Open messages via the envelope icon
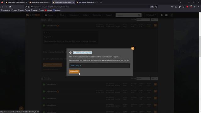201x113 pixels. pos(166,15)
